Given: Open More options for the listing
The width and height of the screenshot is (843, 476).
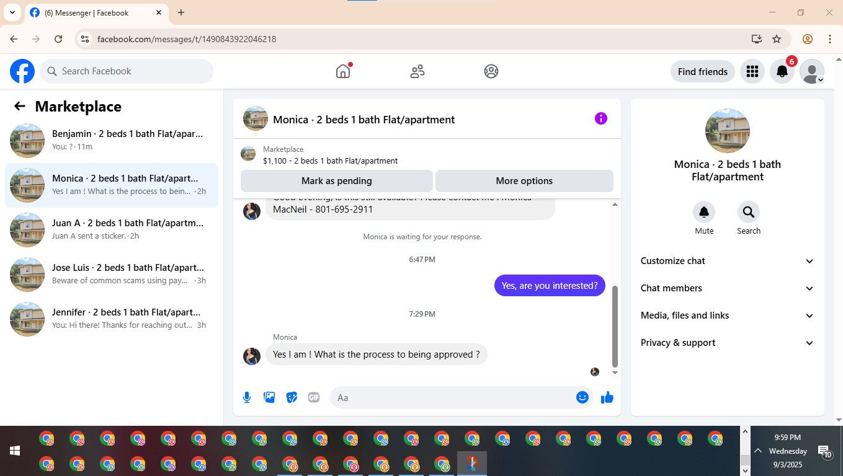Looking at the screenshot, I should click(524, 181).
